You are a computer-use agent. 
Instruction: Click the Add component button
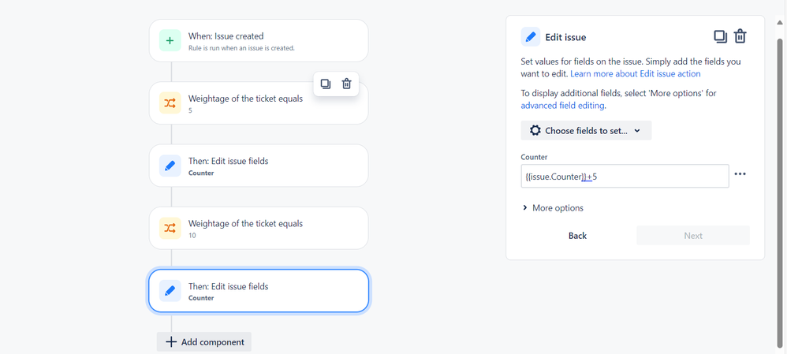point(204,342)
